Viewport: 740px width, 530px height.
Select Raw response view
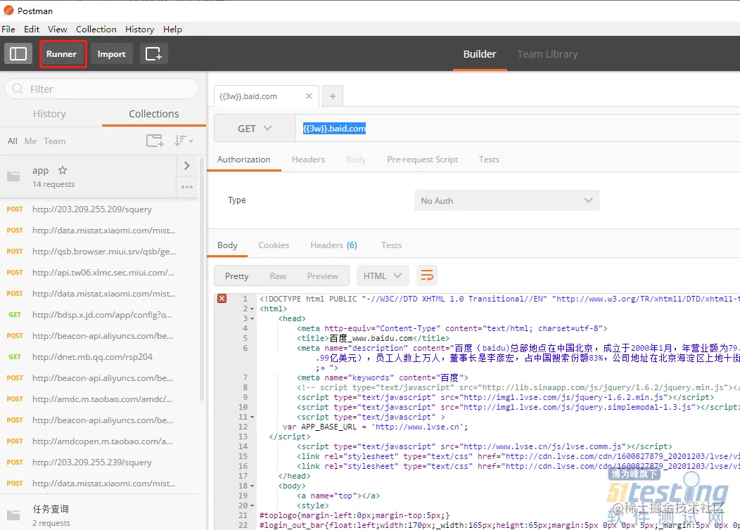[x=278, y=276]
